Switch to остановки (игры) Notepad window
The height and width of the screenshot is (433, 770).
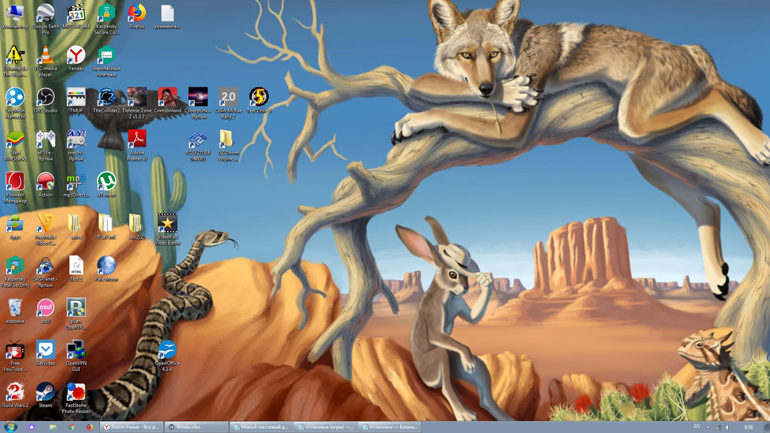[325, 427]
